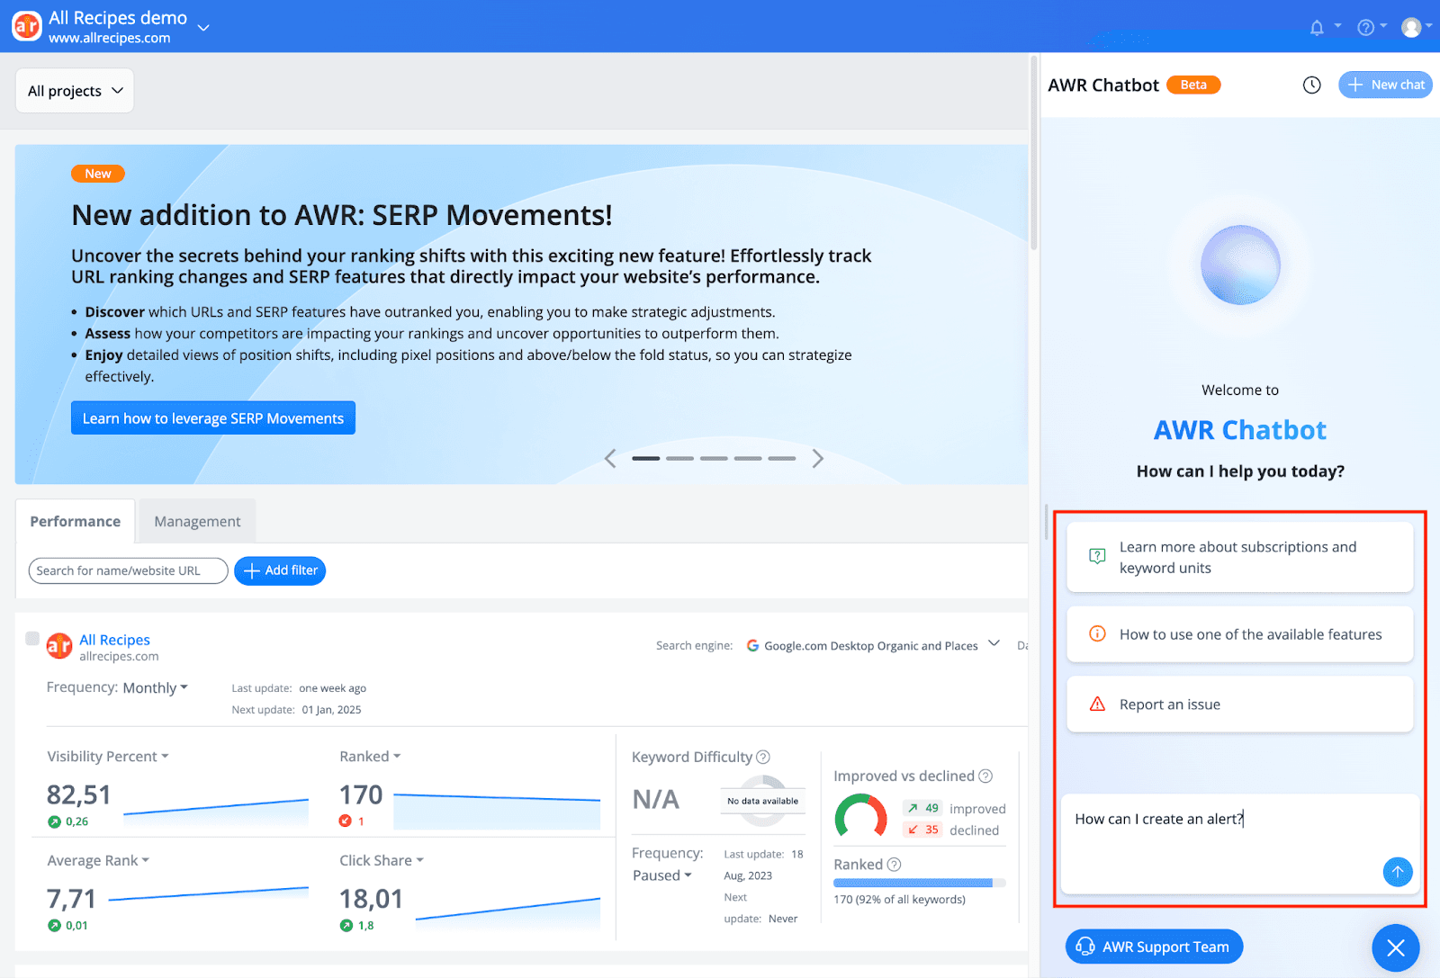The height and width of the screenshot is (978, 1440).
Task: Send the chatbot message with arrow button
Action: (1398, 871)
